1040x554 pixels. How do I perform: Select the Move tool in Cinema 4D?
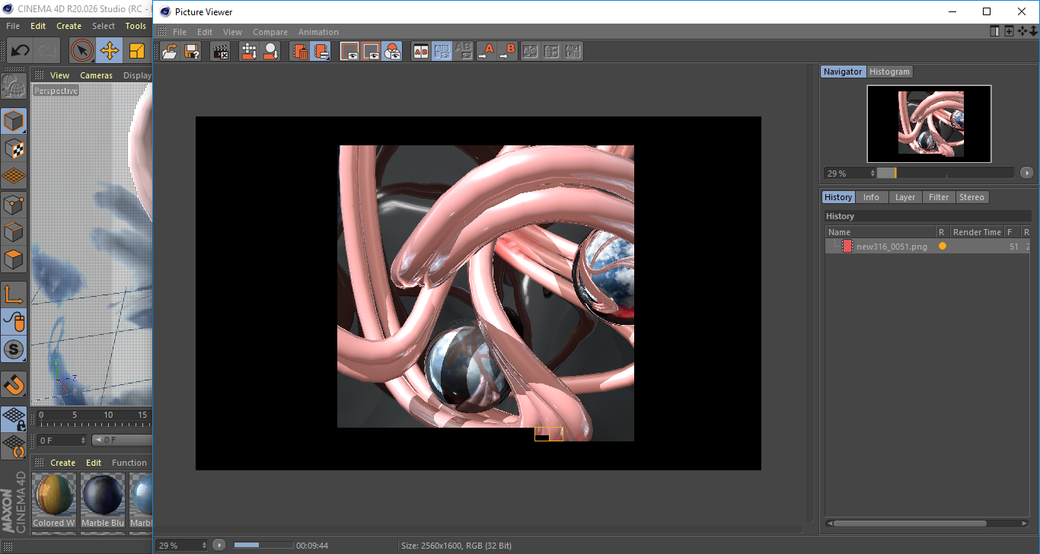click(110, 51)
